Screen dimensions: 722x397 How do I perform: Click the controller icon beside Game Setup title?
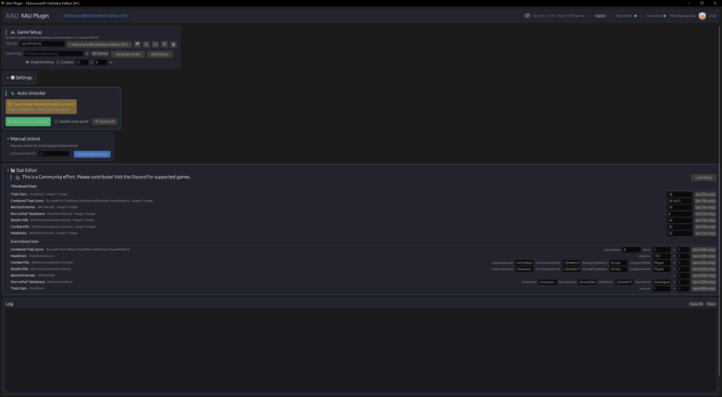(x=13, y=32)
